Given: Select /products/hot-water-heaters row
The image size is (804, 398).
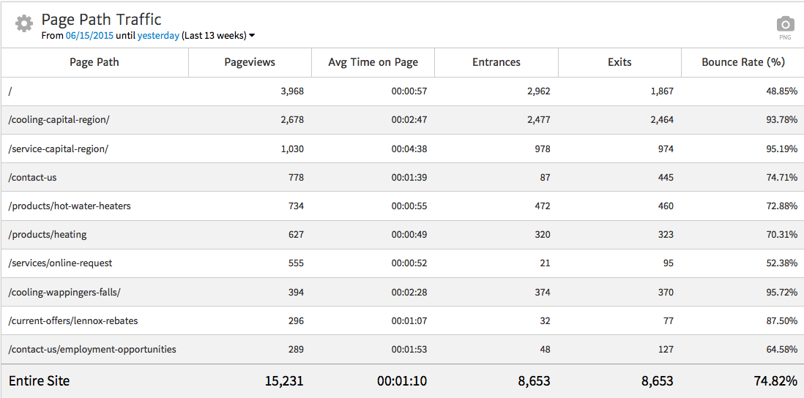Looking at the screenshot, I should pyautogui.click(x=70, y=206).
